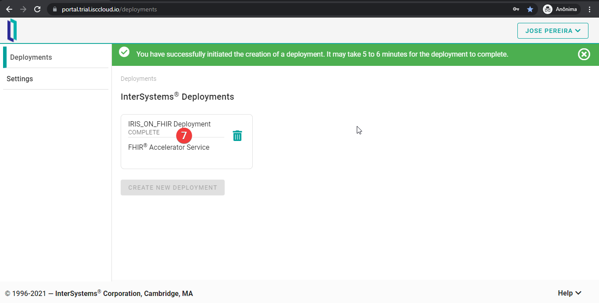Delete the IRIS_ON_FHIR deployment with trash icon
599x303 pixels.
point(237,136)
